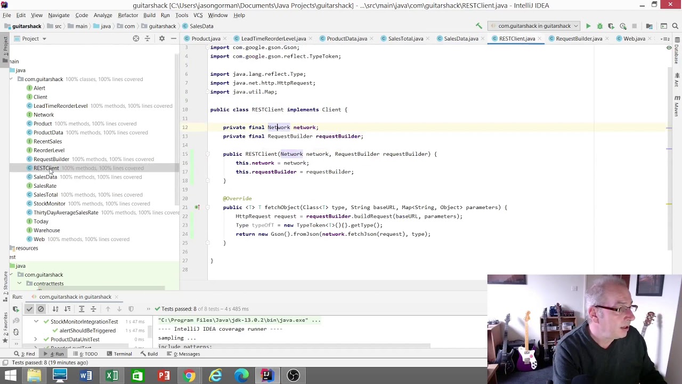Image resolution: width=682 pixels, height=384 pixels.
Task: Switch to the SalesTotal.java tab
Action: 405,38
